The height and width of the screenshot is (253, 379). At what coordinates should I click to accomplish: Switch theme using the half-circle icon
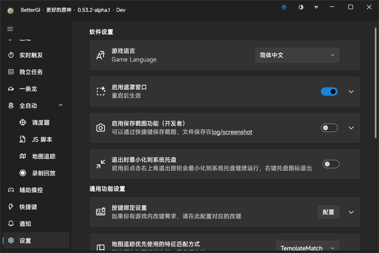[x=301, y=7]
